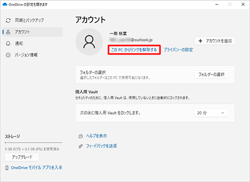The height and width of the screenshot is (182, 250).
Task: Click 次の後に個人用 Vault をロックします label
Action: pos(110,113)
